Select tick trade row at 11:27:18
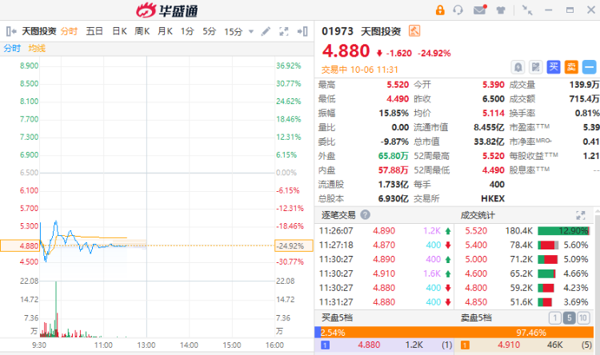The width and height of the screenshot is (600, 355). 386,245
